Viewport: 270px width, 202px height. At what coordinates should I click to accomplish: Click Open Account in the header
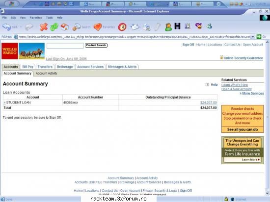tap(253, 45)
